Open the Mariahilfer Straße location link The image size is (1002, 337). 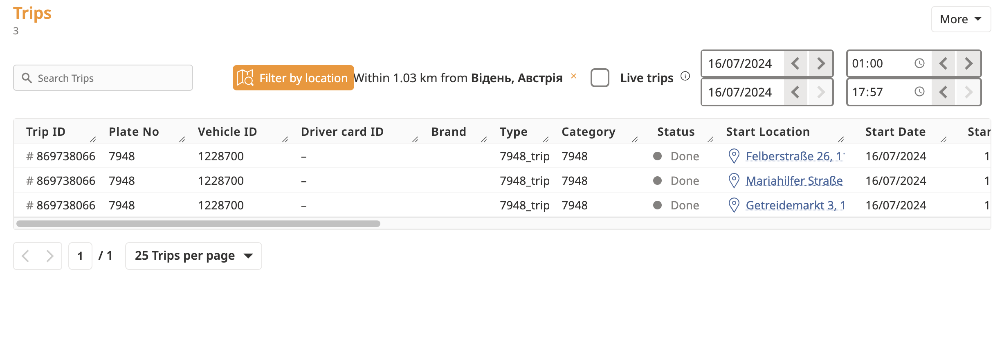point(794,181)
